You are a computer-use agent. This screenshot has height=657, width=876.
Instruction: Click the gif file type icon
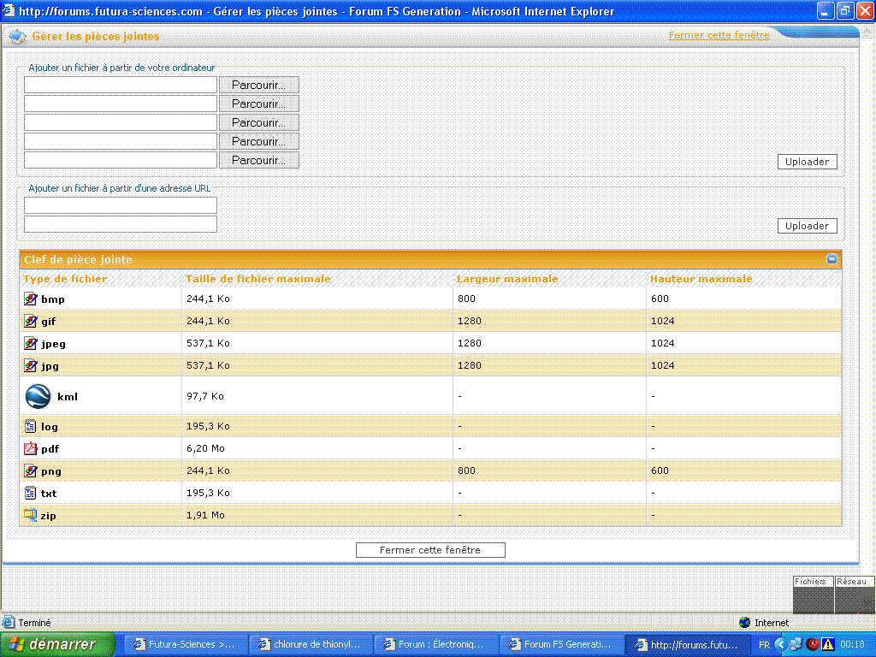(31, 322)
